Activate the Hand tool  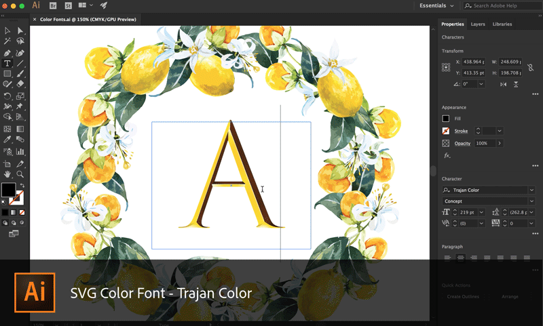(7, 174)
